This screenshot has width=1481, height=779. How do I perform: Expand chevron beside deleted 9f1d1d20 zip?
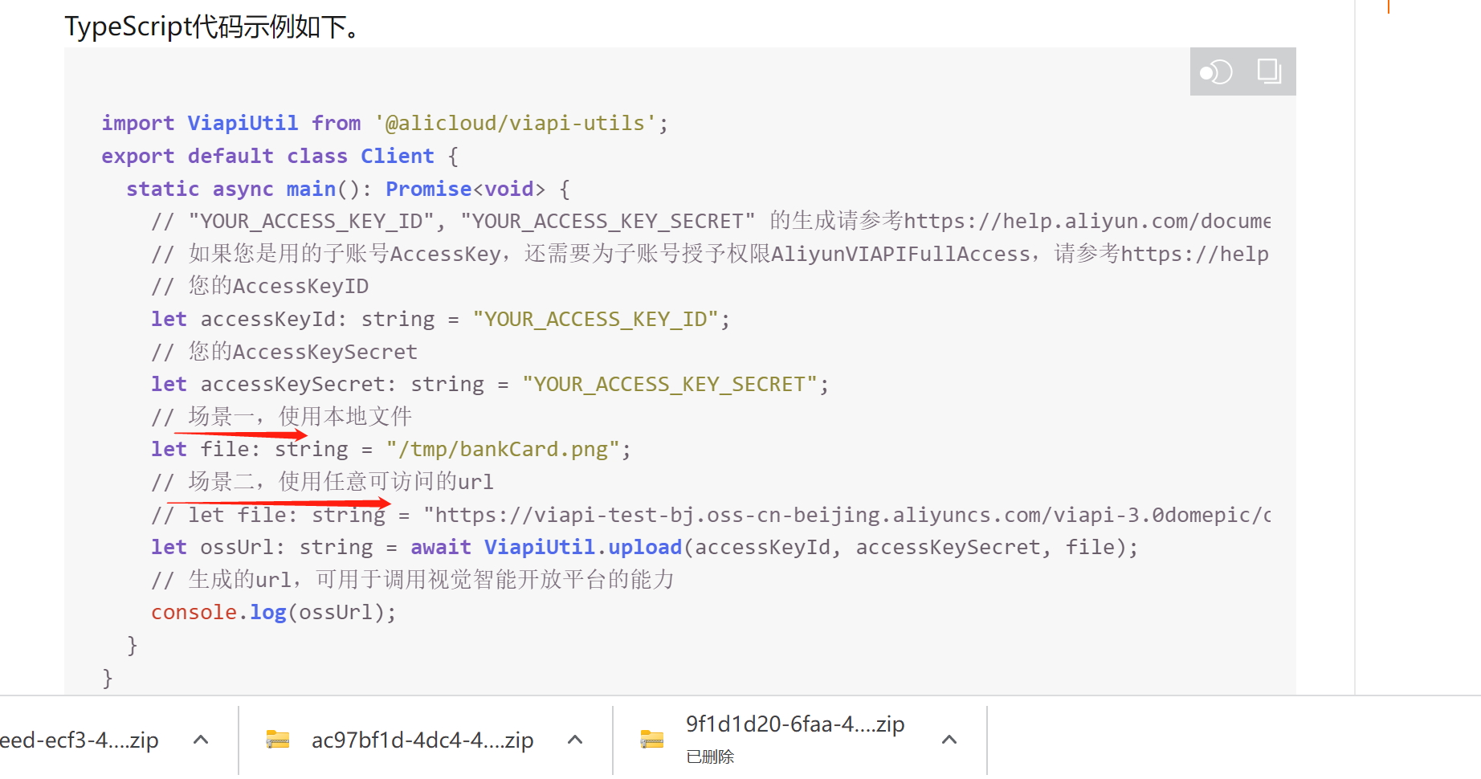point(949,740)
